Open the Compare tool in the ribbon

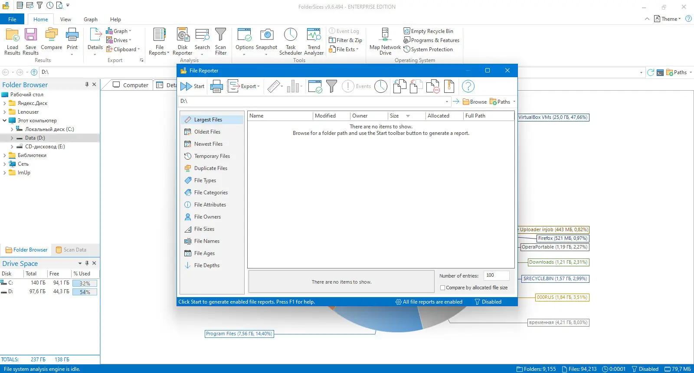pyautogui.click(x=51, y=39)
